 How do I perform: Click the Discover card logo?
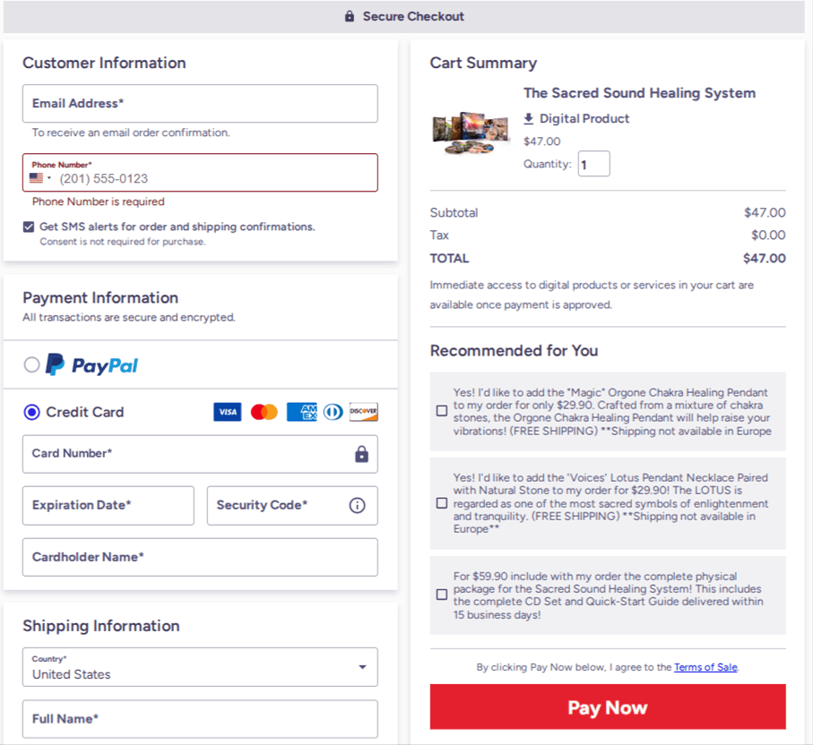[x=363, y=412]
